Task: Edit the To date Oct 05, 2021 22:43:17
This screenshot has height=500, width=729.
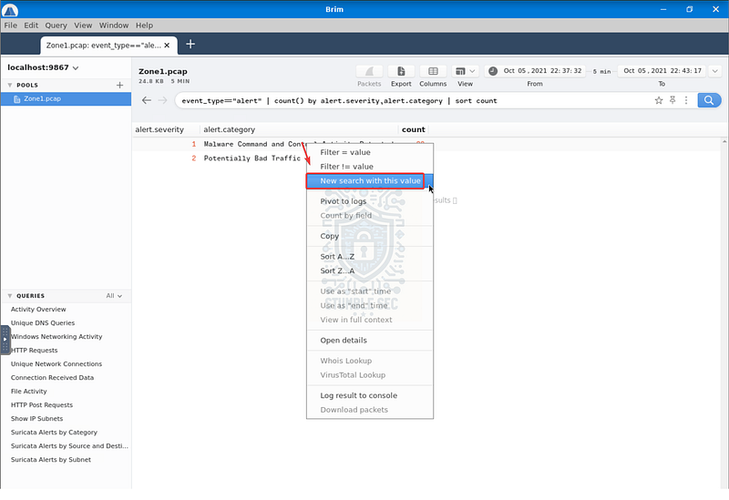Action: (x=662, y=71)
